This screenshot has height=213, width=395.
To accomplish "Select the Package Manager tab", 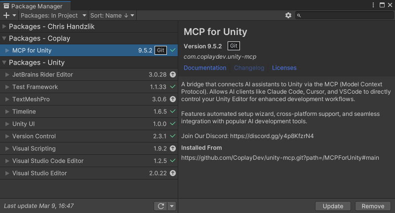I will pos(35,6).
